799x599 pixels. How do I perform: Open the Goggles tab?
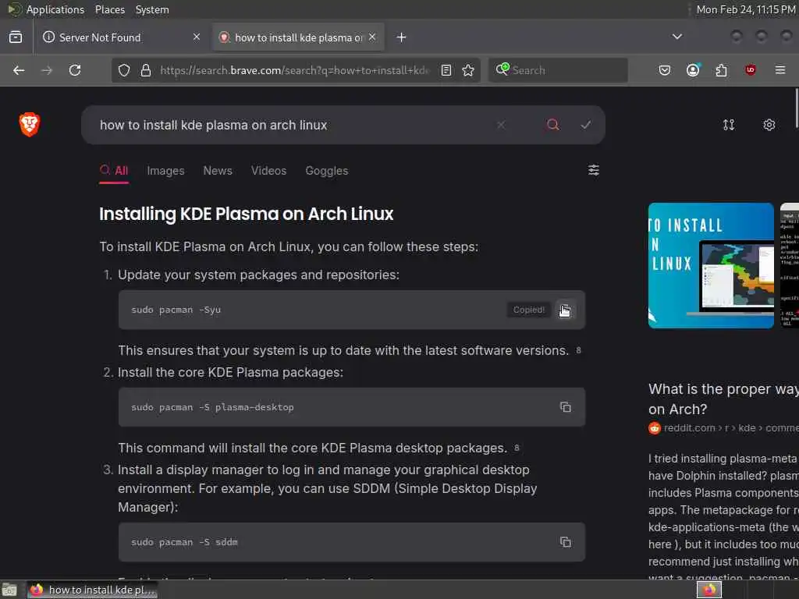[327, 171]
